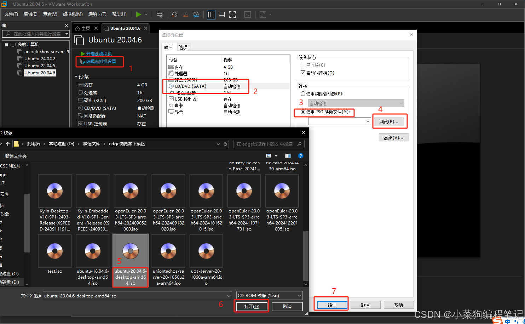Toggle library sidebar view icon
The width and height of the screenshot is (525, 324).
click(211, 15)
